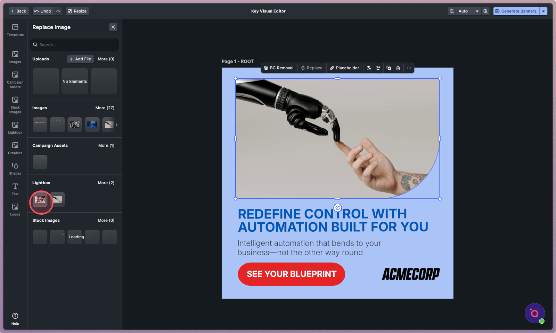Viewport: 556px width, 333px height.
Task: Select the robot hand image on canvas
Action: (337, 139)
